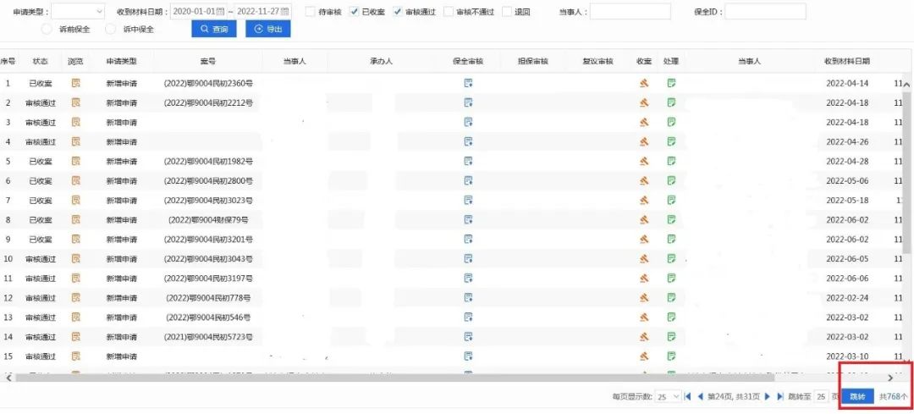Toggle the 退回 checkbox

pyautogui.click(x=506, y=12)
